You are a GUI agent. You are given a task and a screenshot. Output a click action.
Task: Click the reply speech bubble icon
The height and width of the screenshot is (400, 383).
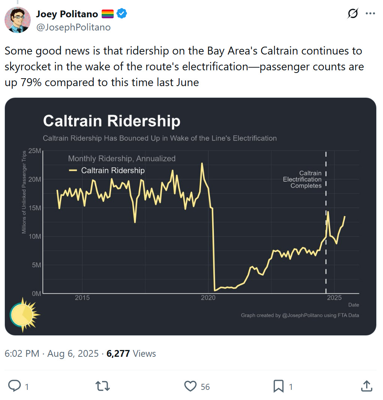15,386
